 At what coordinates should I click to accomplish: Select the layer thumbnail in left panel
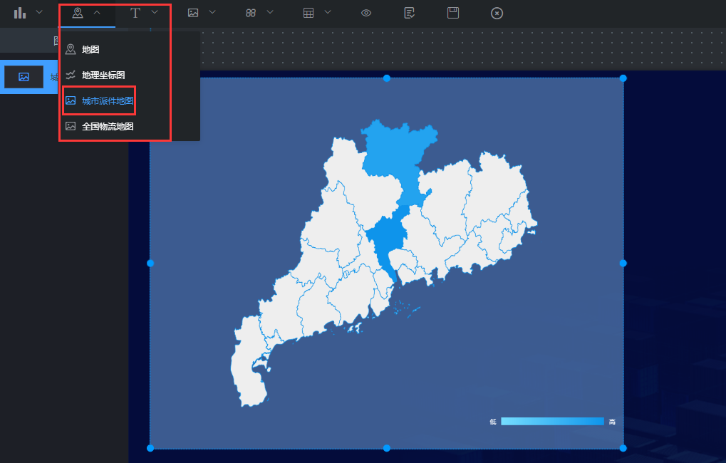[x=24, y=77]
